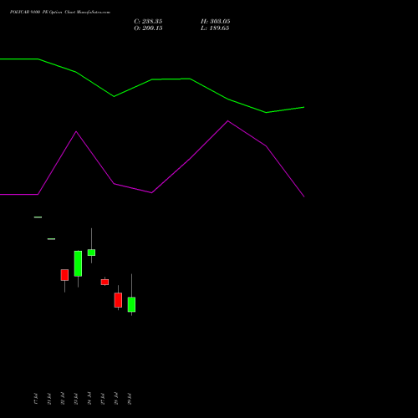Image resolution: width=418 pixels, height=418 pixels.
Task: Select the 21 Jul date label
Action: coord(48,399)
